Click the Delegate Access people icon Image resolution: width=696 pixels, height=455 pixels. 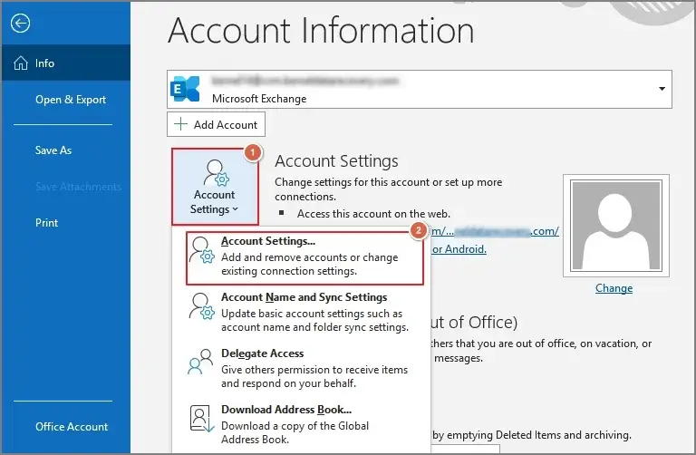[200, 362]
